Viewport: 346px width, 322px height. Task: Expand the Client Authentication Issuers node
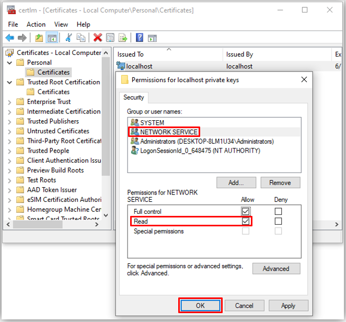click(x=9, y=161)
